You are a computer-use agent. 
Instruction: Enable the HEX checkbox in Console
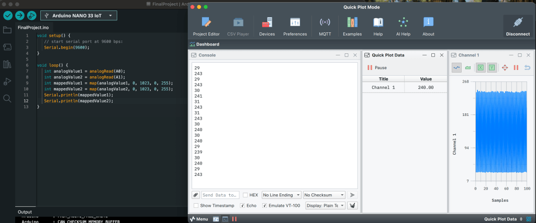click(x=245, y=195)
